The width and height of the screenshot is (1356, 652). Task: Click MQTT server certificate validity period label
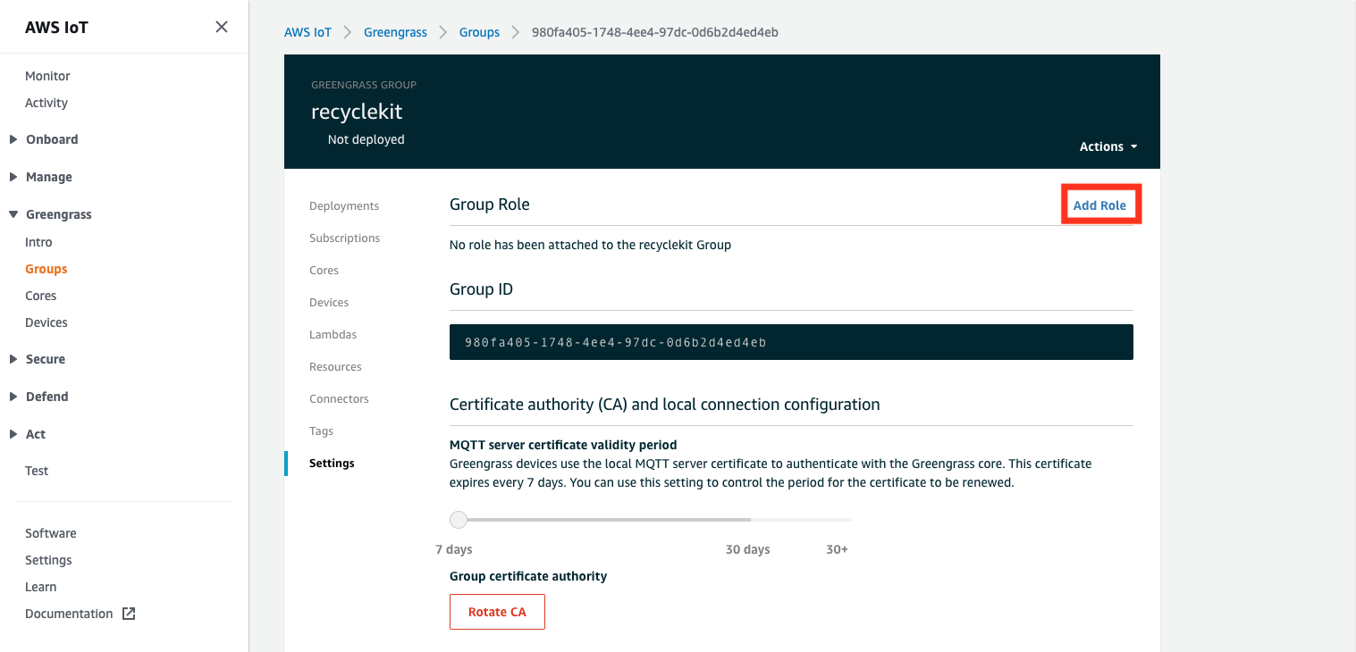coord(563,445)
